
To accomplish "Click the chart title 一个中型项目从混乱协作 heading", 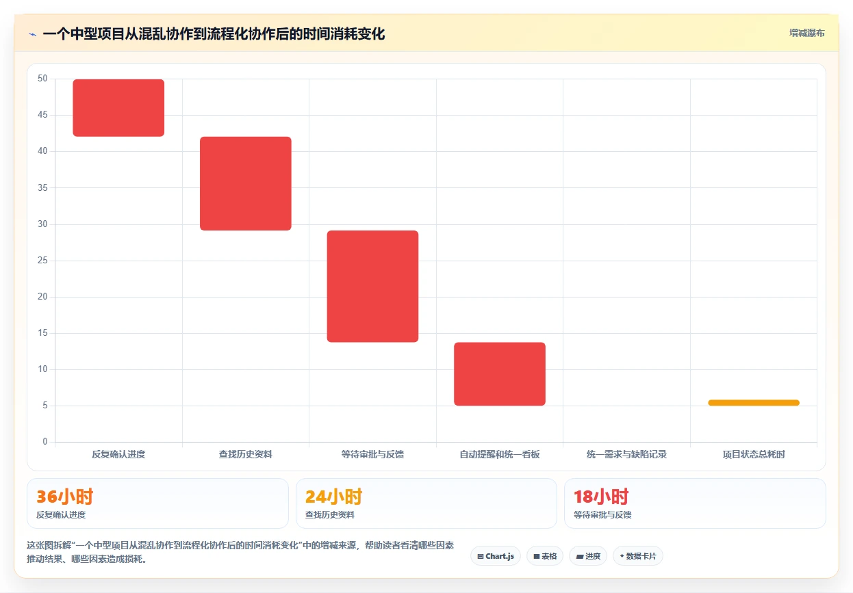I will tap(214, 34).
